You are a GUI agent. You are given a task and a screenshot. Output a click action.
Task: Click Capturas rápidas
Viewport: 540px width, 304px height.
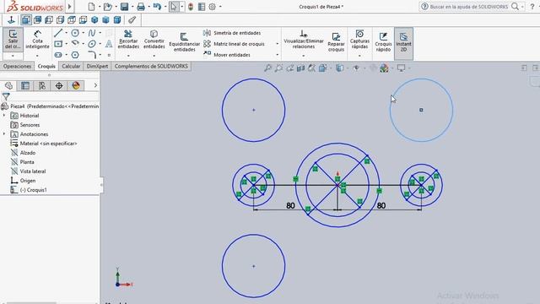[x=359, y=39]
